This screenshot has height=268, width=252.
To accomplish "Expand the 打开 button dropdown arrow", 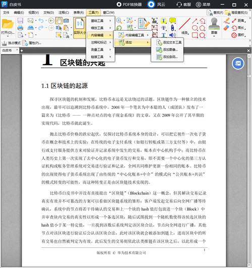I will pyautogui.click(x=8, y=36).
